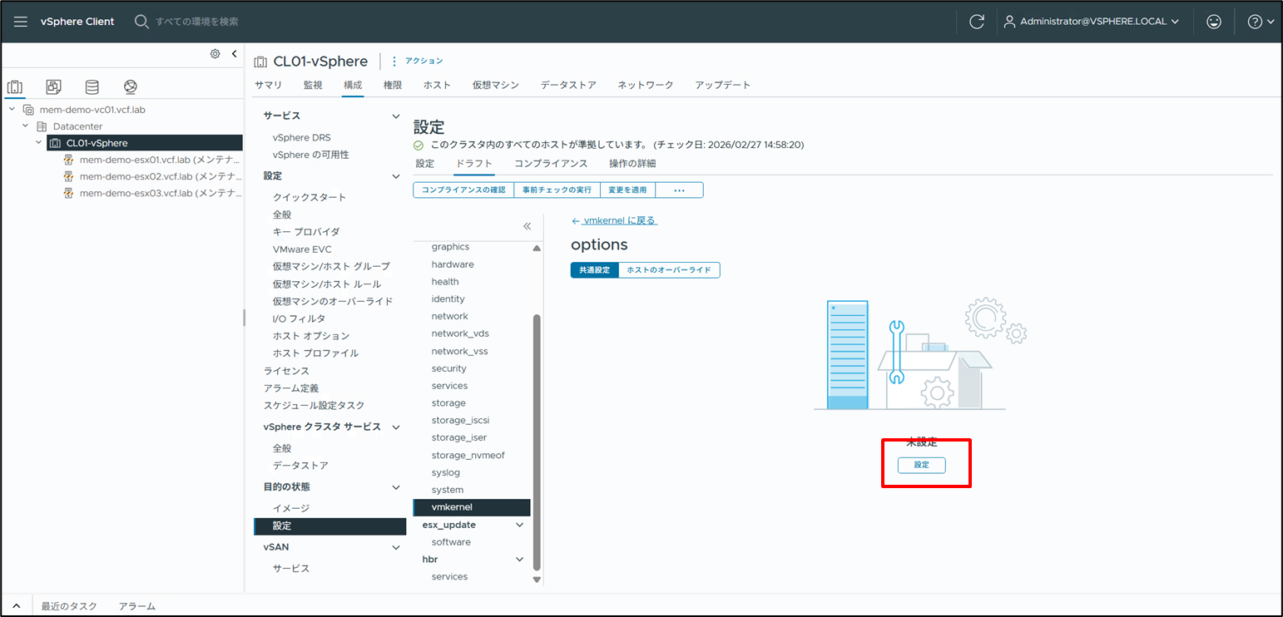Image resolution: width=1283 pixels, height=617 pixels.
Task: Select the 共通設定 toggle option
Action: [594, 270]
